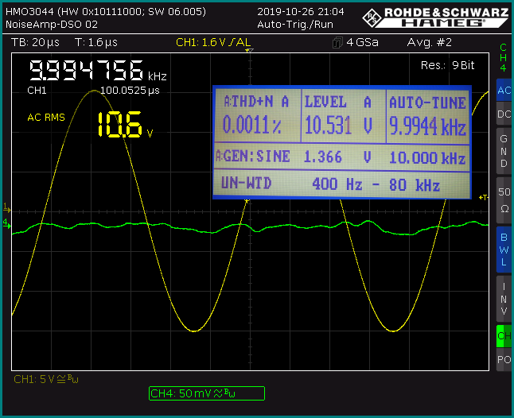Select DC coupling softkey in CH4 menu
This screenshot has height=418, width=514.
coord(504,114)
